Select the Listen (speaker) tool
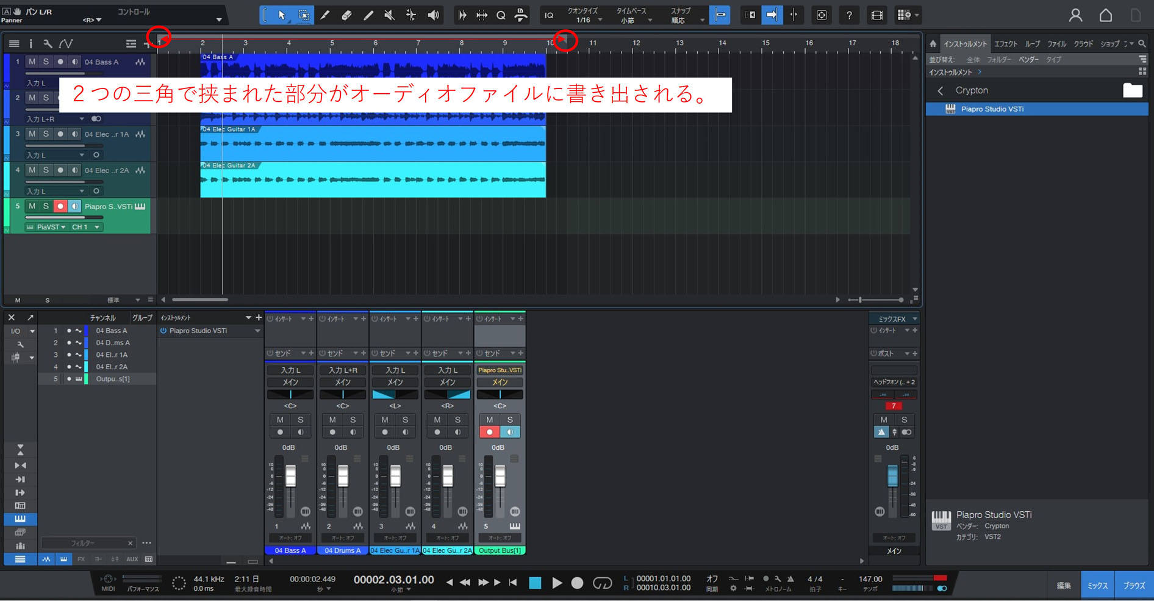Viewport: 1154px width, 601px height. (433, 15)
